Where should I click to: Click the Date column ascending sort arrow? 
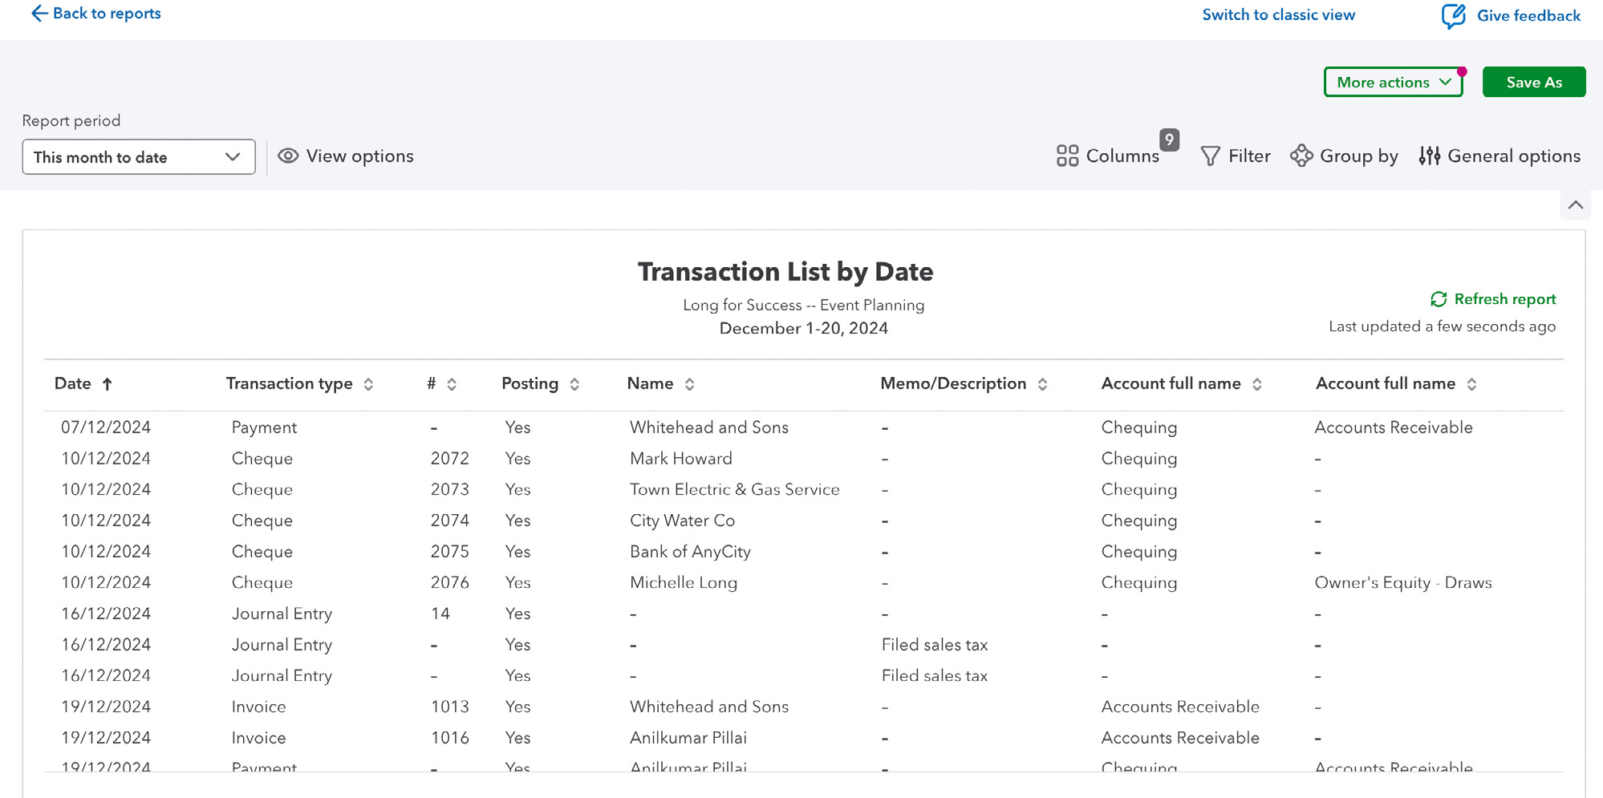107,384
